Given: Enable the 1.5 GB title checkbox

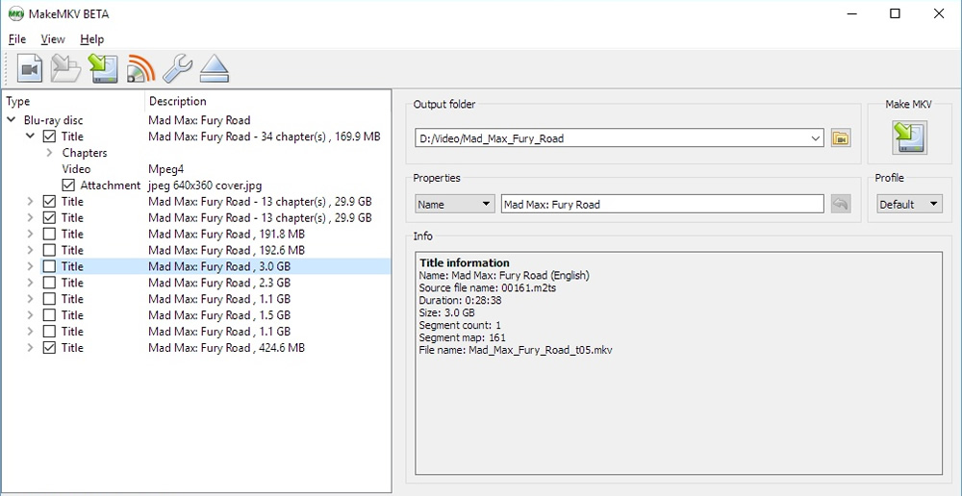Looking at the screenshot, I should pyautogui.click(x=49, y=315).
